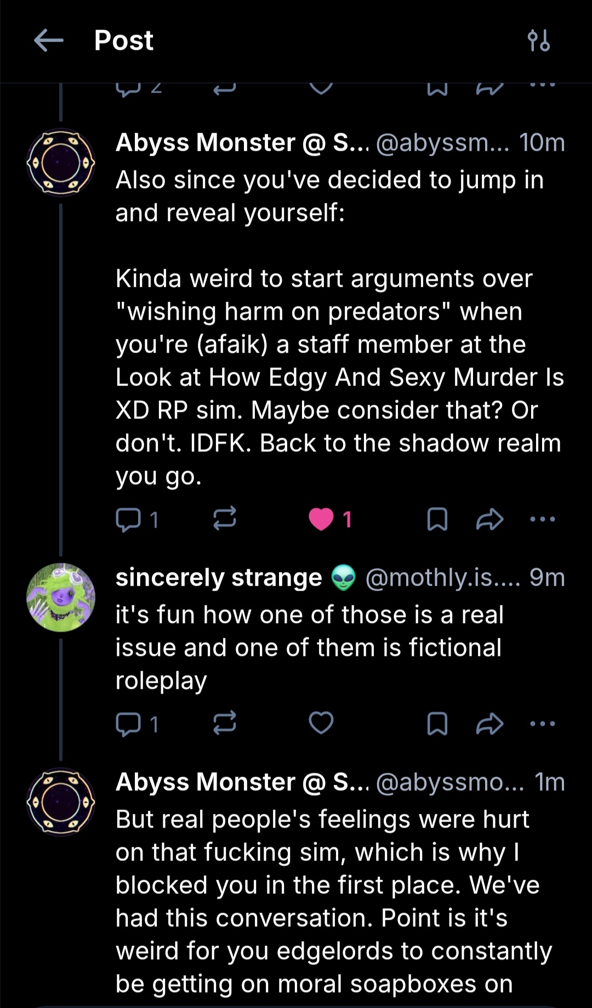Repost Abyss Monster's 10m post
The width and height of the screenshot is (592, 1008).
point(225,518)
